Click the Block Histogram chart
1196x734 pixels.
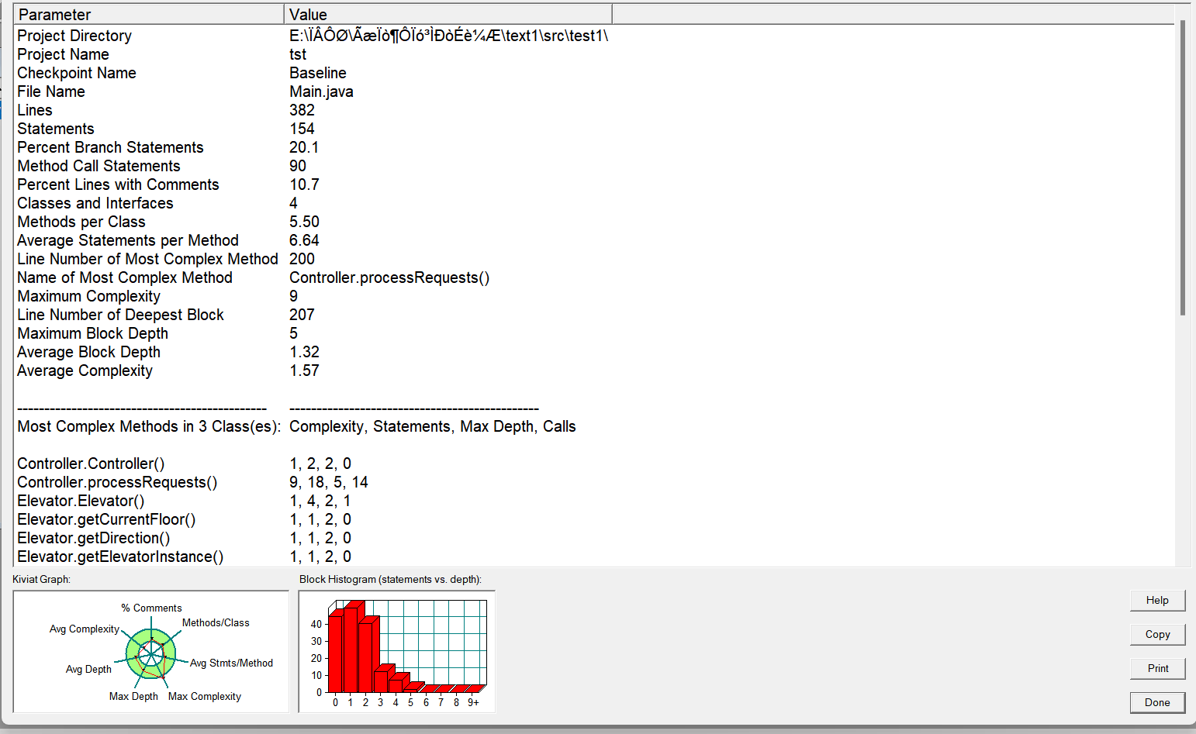pyautogui.click(x=397, y=651)
